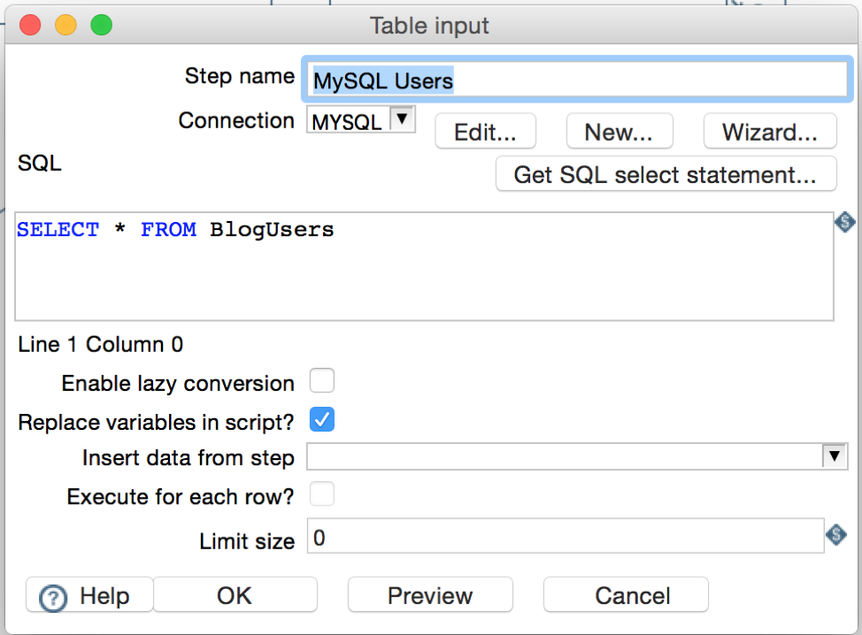Open the connection Wizard...
The height and width of the screenshot is (635, 862).
pos(770,131)
